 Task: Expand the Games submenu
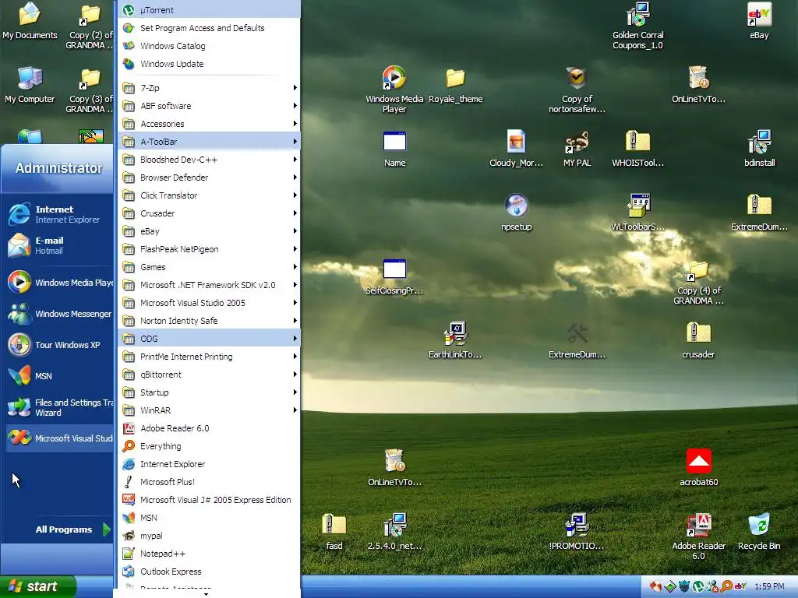tap(209, 267)
